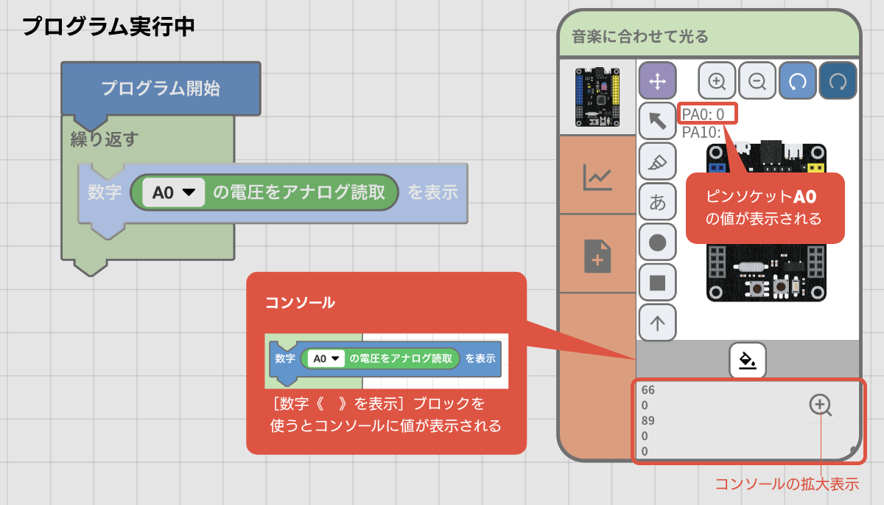The height and width of the screenshot is (505, 884).
Task: Click the up arrow tool button
Action: 657,321
